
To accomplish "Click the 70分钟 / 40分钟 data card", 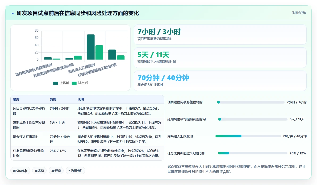I will [x=220, y=81].
